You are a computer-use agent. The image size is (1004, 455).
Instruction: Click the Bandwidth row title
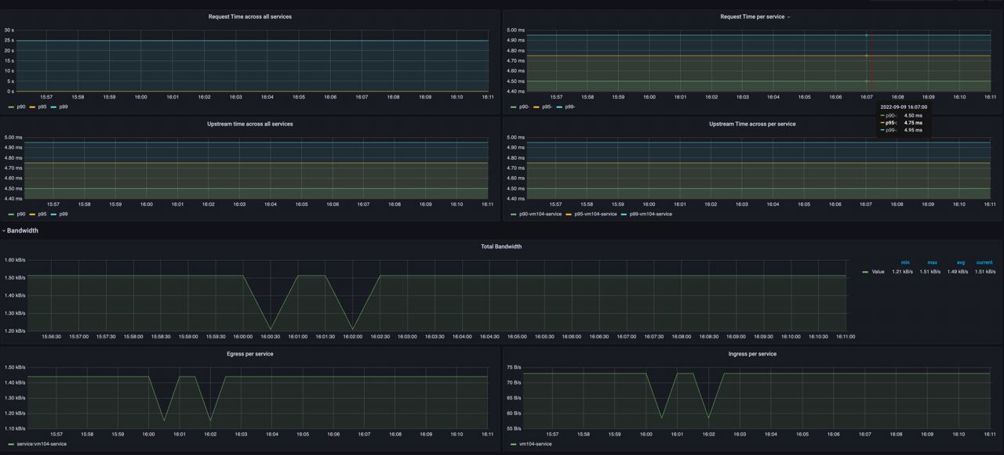click(x=23, y=231)
